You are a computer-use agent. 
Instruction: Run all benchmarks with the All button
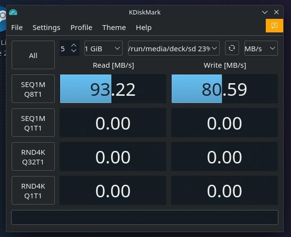click(33, 55)
